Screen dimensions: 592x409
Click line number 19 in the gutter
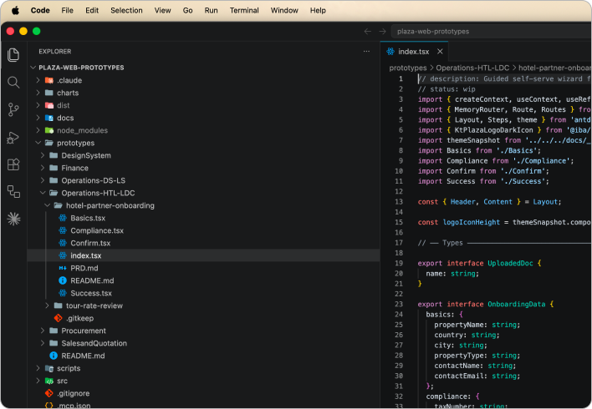(399, 263)
